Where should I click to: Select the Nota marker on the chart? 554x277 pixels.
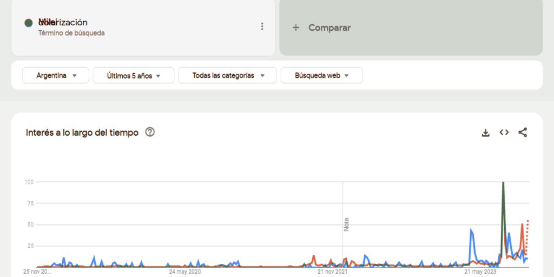[346, 224]
